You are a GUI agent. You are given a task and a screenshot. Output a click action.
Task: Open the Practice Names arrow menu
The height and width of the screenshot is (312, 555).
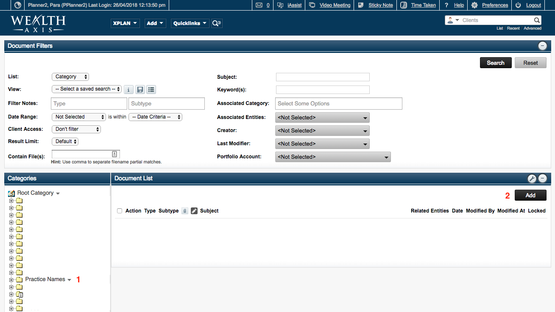(69, 280)
